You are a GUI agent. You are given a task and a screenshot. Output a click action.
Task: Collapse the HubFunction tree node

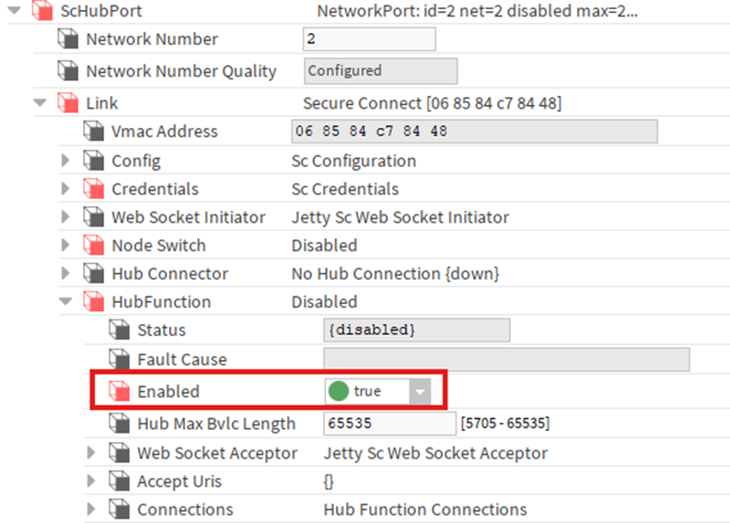[65, 301]
